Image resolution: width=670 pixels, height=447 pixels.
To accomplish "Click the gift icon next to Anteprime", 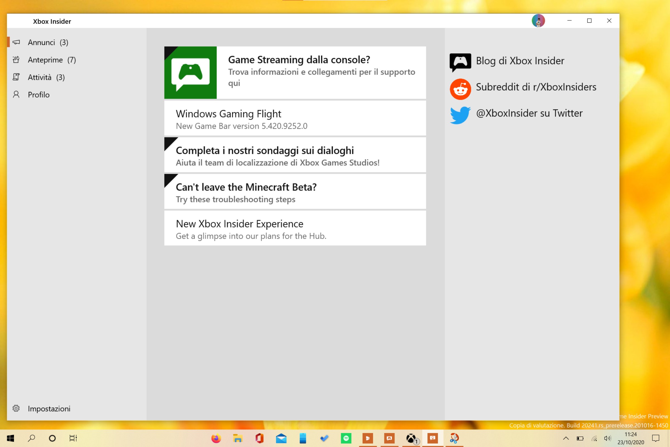I will coord(16,60).
